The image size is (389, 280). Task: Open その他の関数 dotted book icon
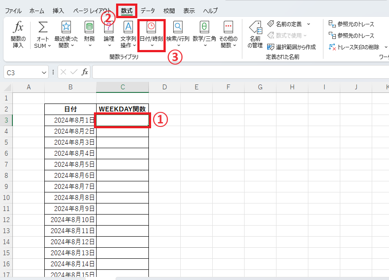coord(228,27)
